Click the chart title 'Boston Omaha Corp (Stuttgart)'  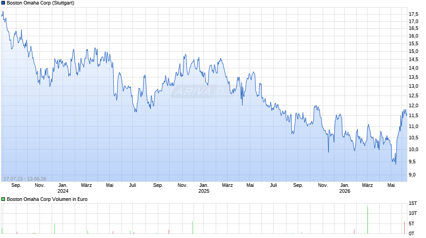40,3
